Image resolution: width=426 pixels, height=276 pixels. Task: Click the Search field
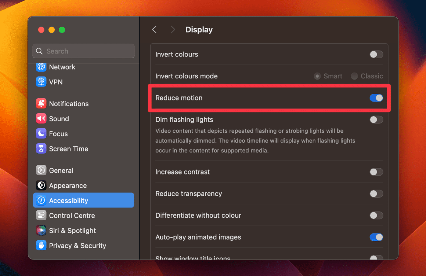[83, 51]
